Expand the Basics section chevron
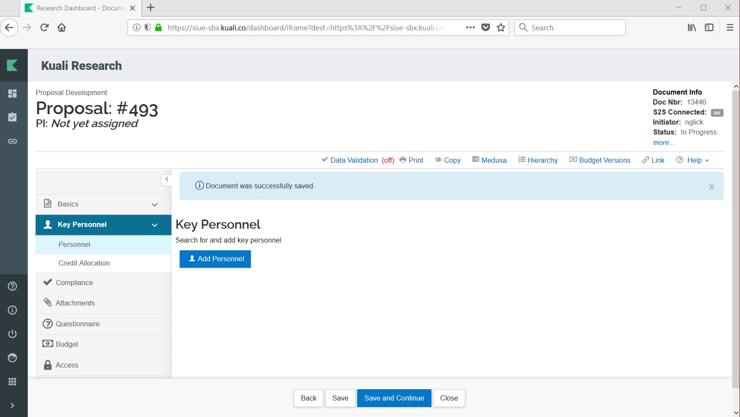This screenshot has width=740, height=417. coord(155,204)
